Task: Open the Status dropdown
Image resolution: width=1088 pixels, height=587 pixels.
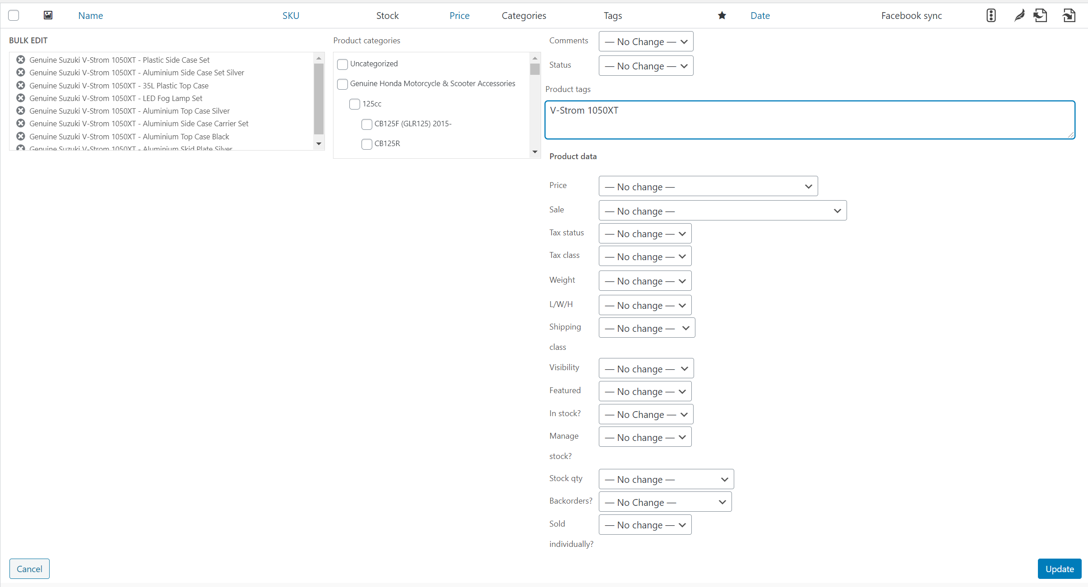Action: pyautogui.click(x=645, y=66)
